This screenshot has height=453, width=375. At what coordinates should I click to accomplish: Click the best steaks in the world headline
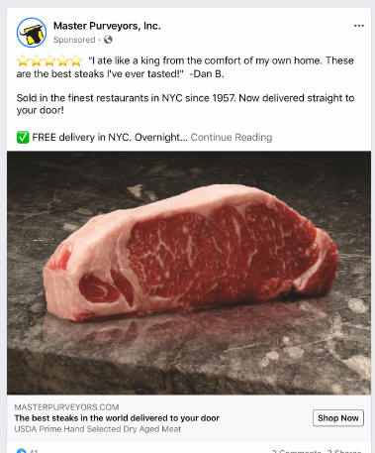[117, 418]
